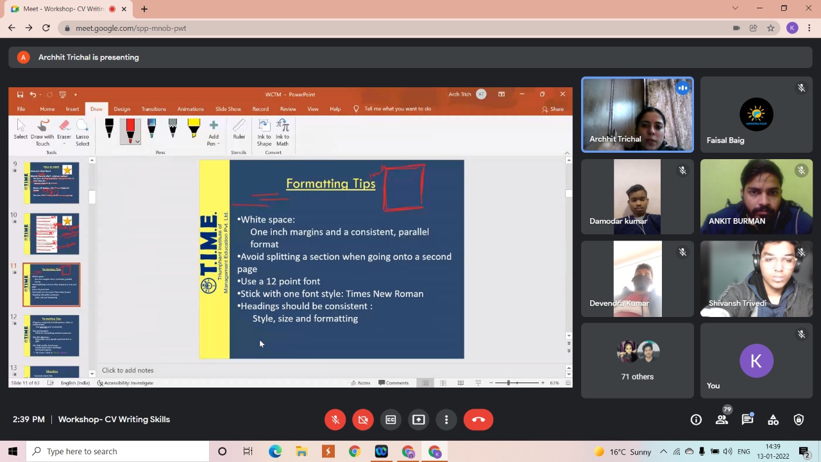The height and width of the screenshot is (462, 821).
Task: Select the Meet Workshop browser tab
Action: (64, 9)
